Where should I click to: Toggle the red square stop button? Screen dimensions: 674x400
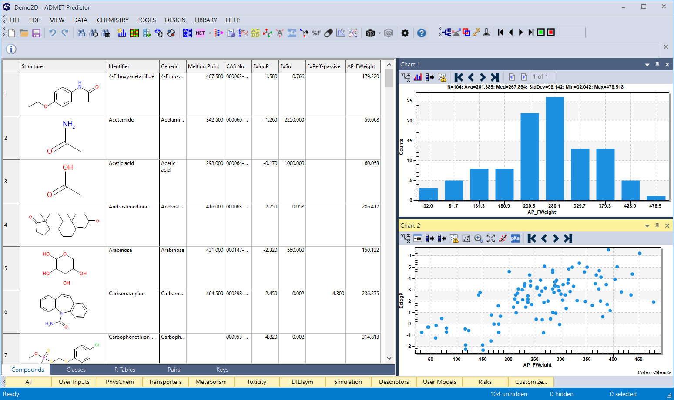click(551, 32)
